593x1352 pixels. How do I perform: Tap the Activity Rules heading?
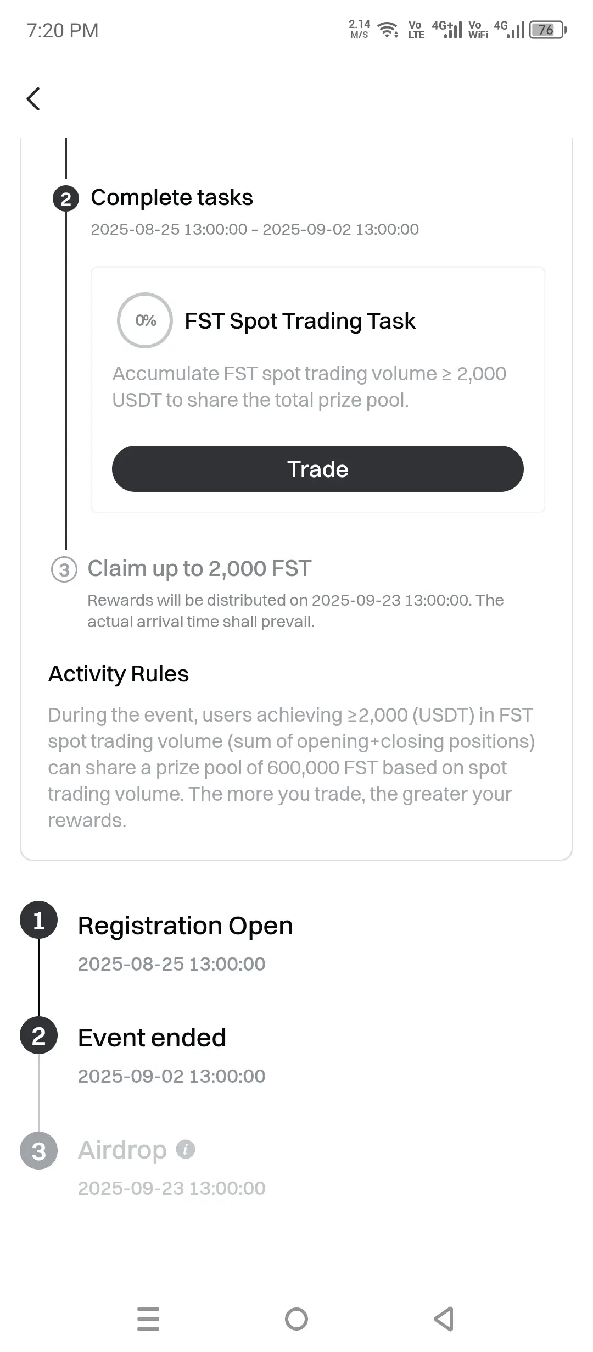[x=119, y=674]
